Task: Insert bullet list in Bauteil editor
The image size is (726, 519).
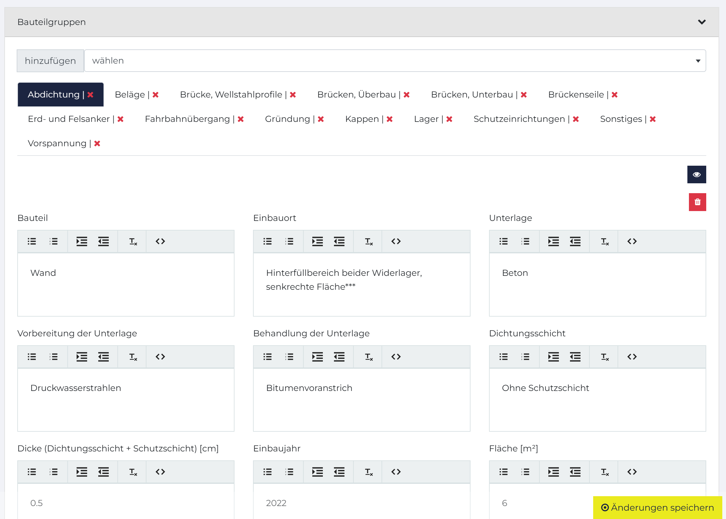Action: click(x=32, y=241)
